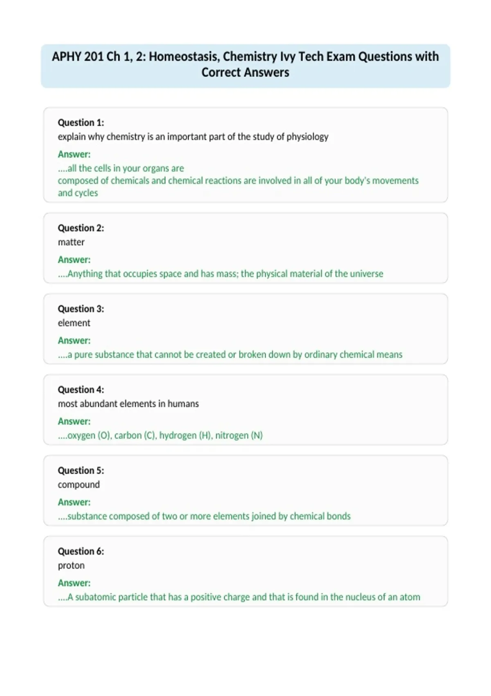Click the matter definition answer text

[x=221, y=273]
